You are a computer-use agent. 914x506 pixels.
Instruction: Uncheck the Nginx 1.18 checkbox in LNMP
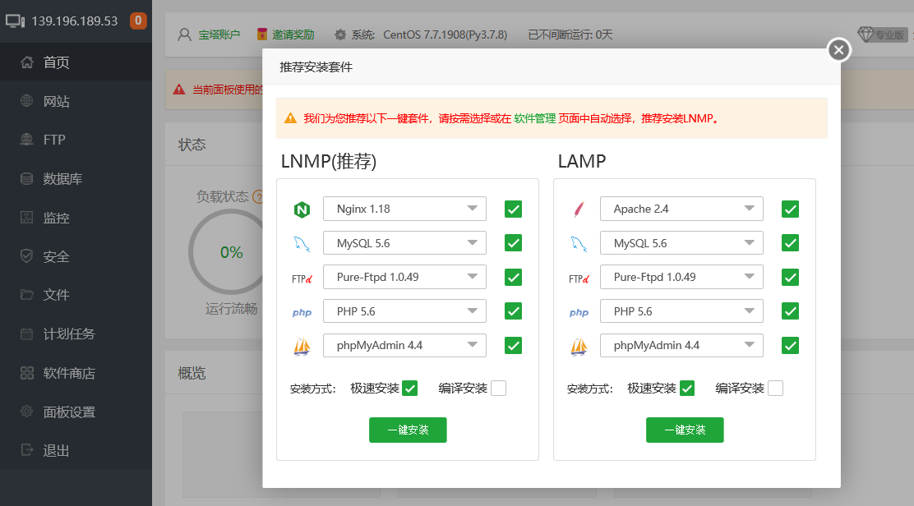(x=513, y=209)
